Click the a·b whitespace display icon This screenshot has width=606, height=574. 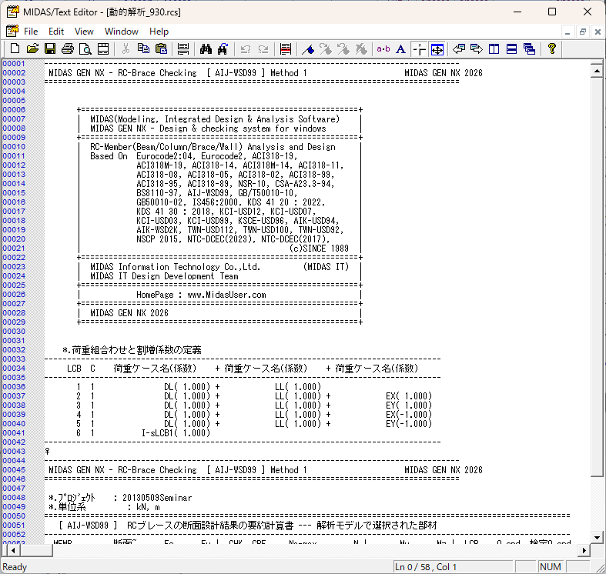click(x=383, y=49)
